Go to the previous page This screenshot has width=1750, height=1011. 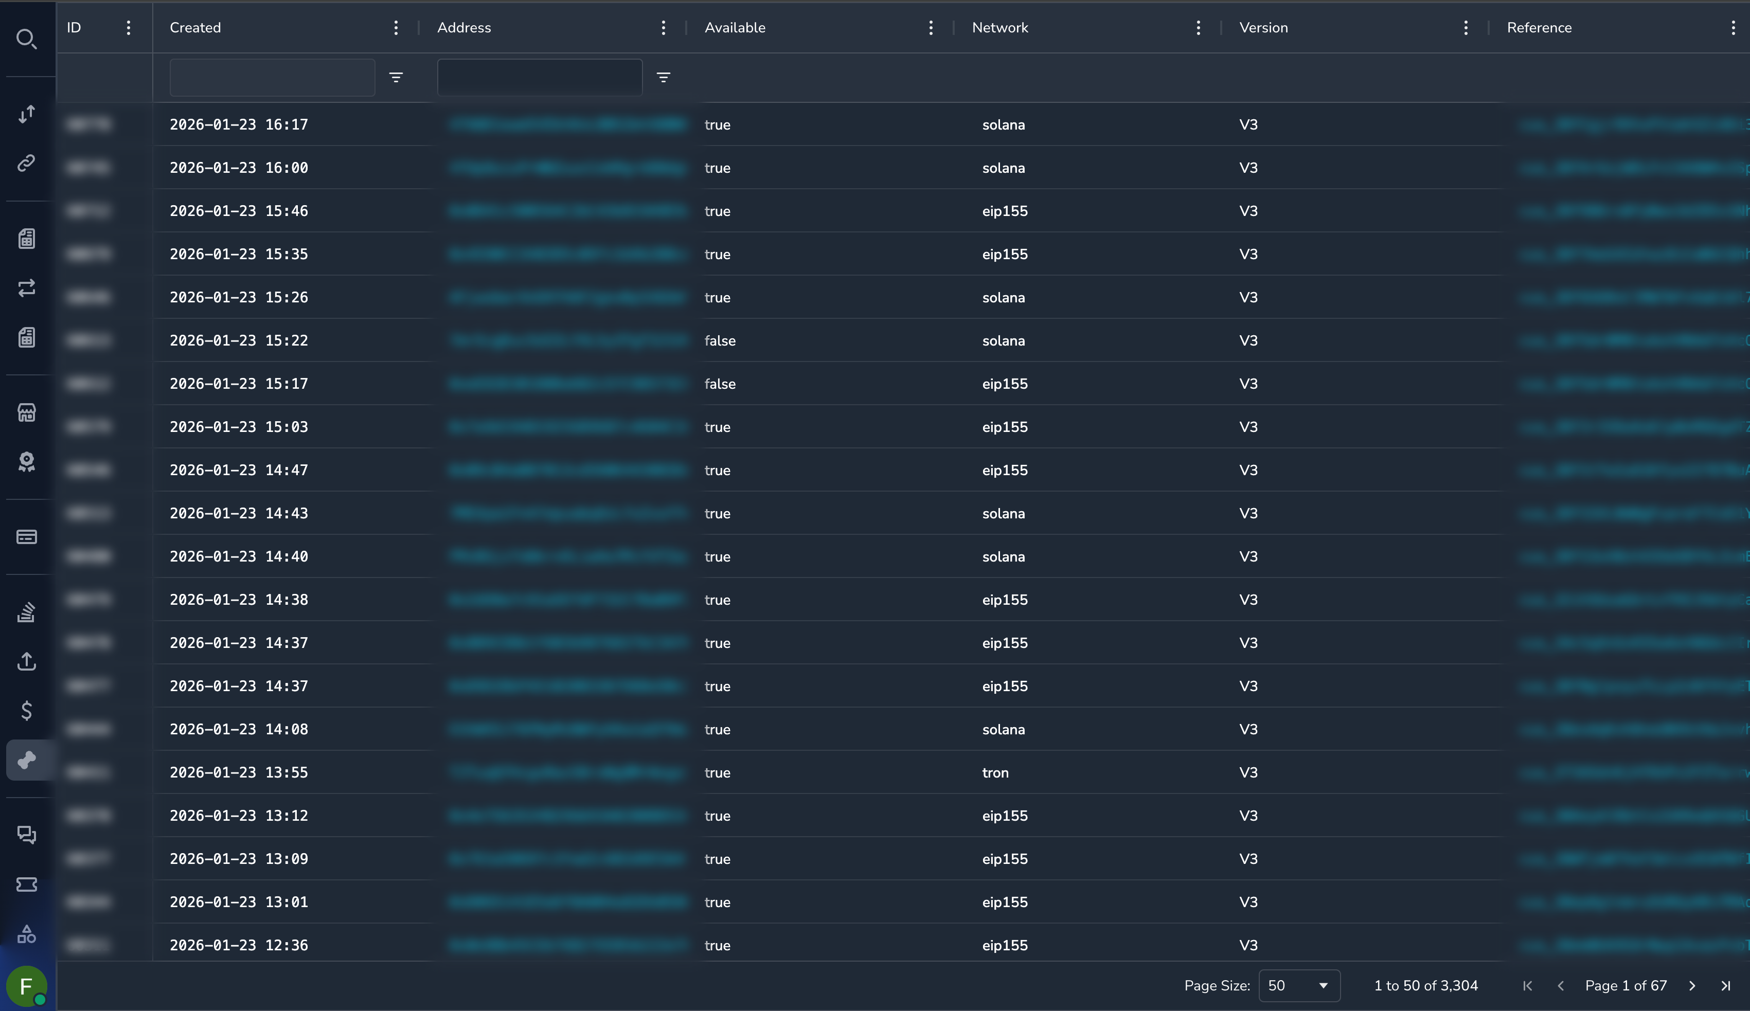(1560, 985)
